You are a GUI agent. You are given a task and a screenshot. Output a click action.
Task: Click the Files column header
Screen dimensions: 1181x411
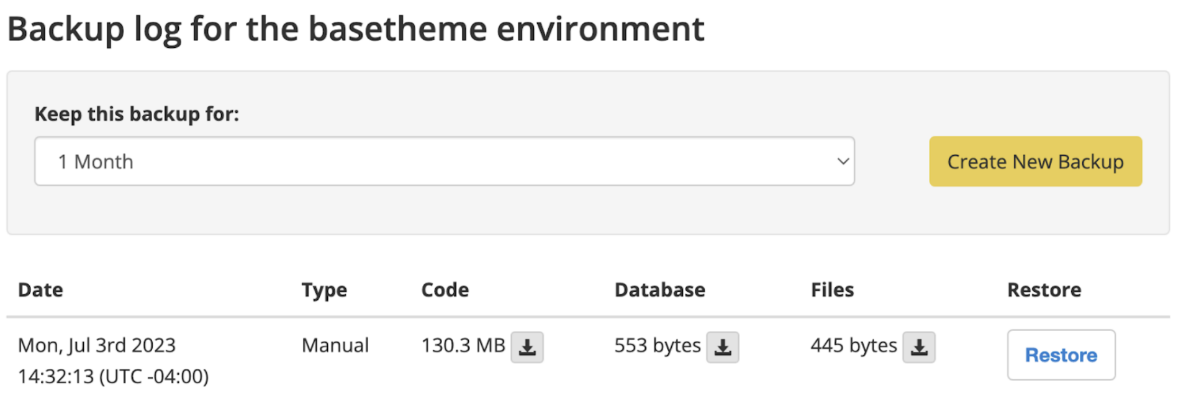(832, 290)
